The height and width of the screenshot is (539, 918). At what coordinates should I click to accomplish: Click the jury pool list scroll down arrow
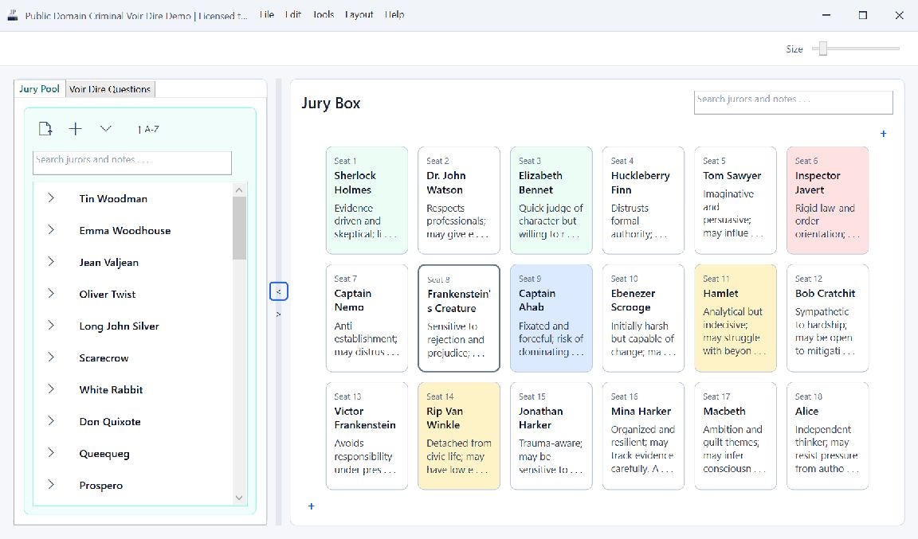tap(239, 498)
